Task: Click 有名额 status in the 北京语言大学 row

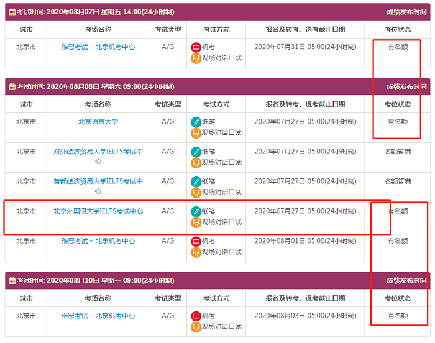Action: 398,122
